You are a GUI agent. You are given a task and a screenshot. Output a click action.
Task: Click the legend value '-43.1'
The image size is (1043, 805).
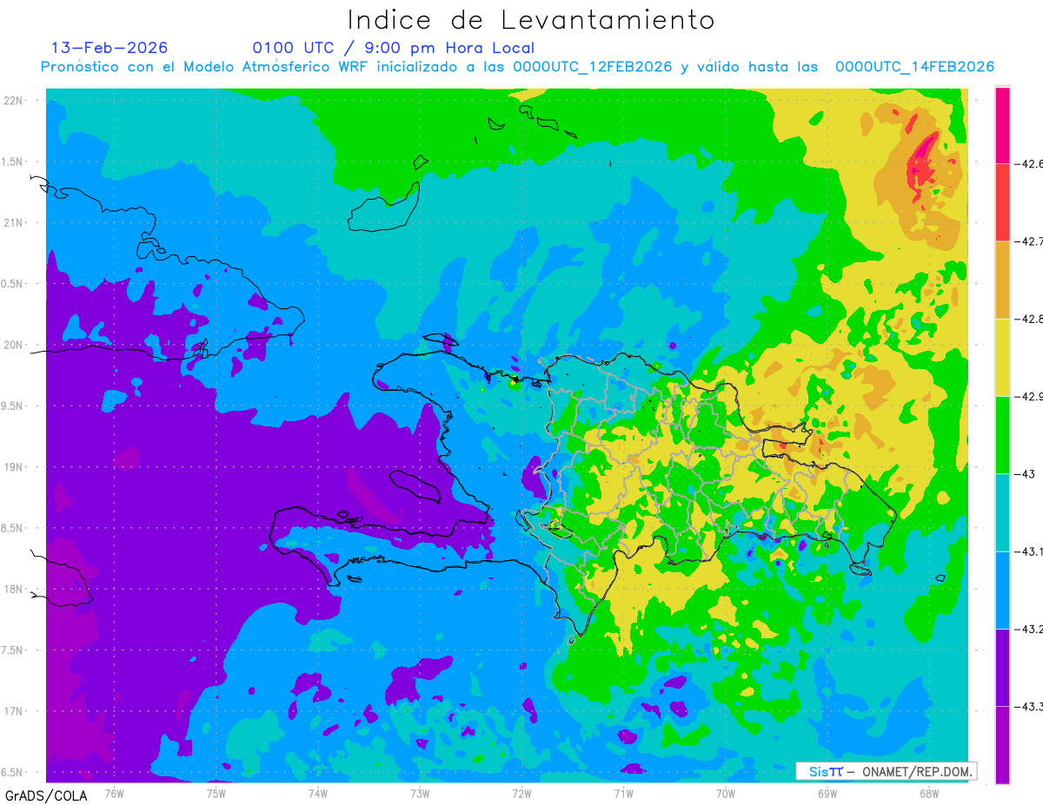click(x=1029, y=551)
